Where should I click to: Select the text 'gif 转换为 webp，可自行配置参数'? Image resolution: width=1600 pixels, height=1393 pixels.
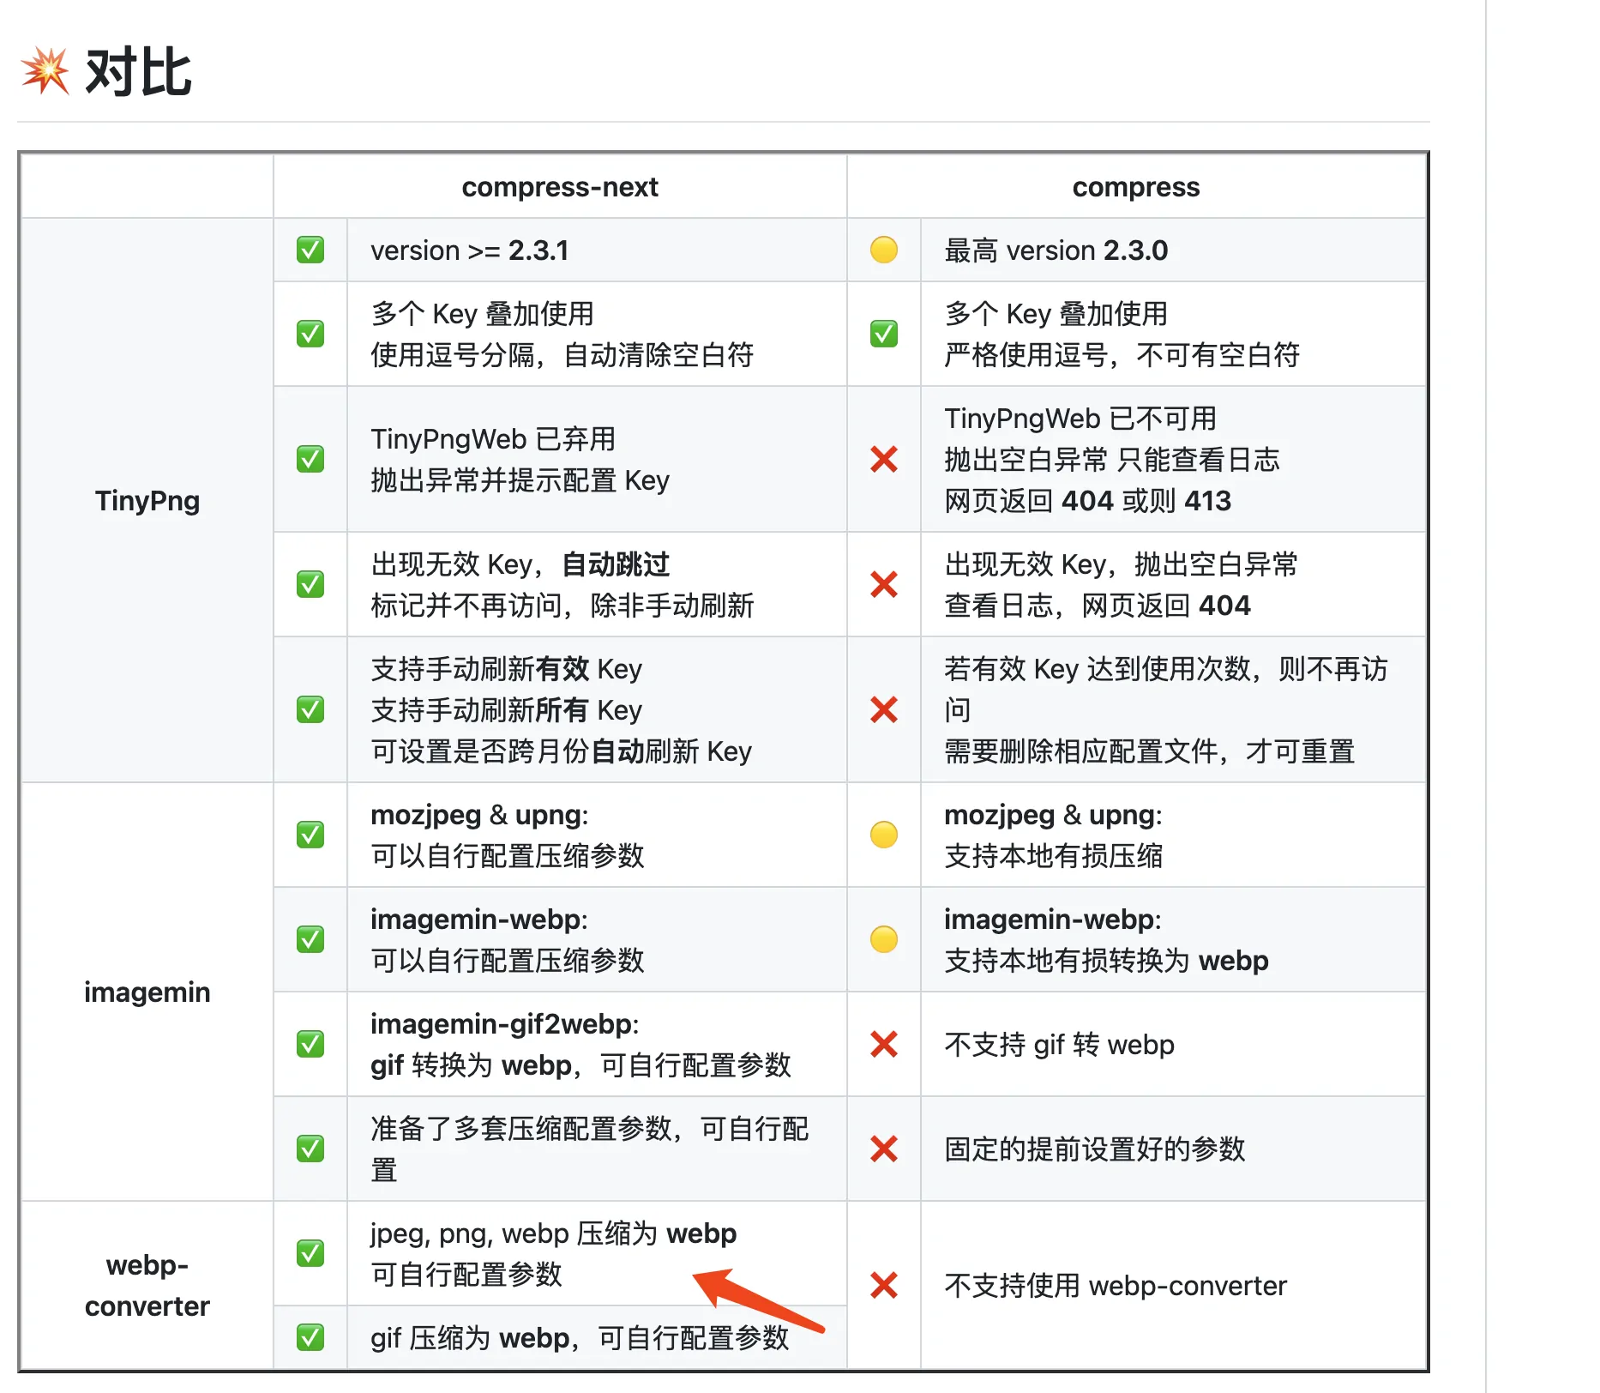click(581, 1065)
